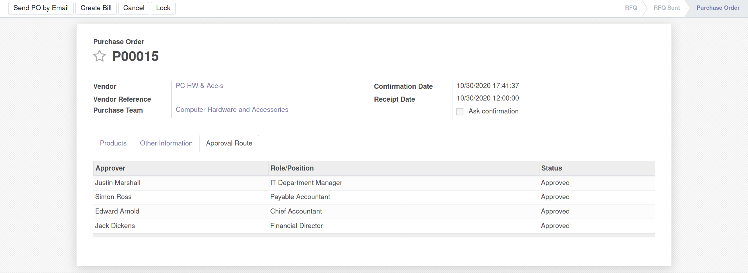This screenshot has width=748, height=273.
Task: Open Edward Arnold approver row
Action: tap(117, 211)
